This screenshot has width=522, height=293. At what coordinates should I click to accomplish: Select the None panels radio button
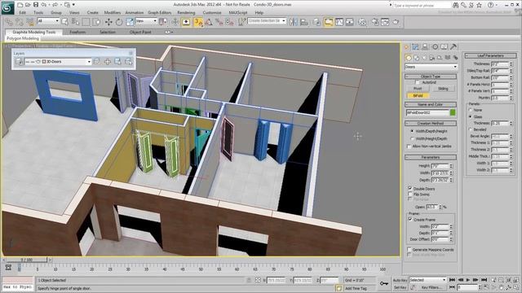coord(471,110)
